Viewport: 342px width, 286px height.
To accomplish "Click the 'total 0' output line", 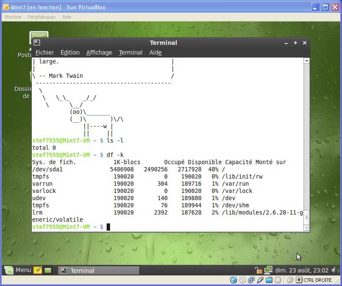I will (x=44, y=148).
